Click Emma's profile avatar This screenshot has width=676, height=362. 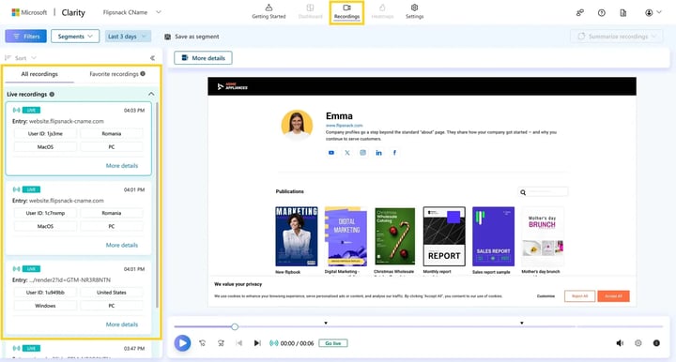tap(297, 126)
